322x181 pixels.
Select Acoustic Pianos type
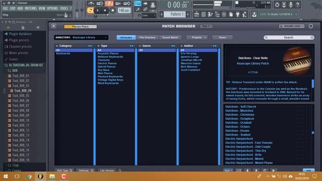(108, 53)
